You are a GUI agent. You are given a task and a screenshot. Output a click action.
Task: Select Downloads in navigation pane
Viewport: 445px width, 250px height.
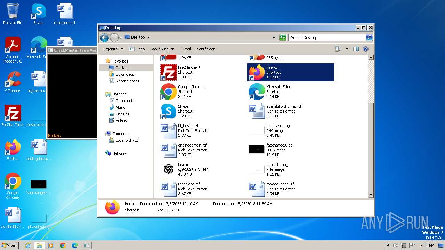121,74
